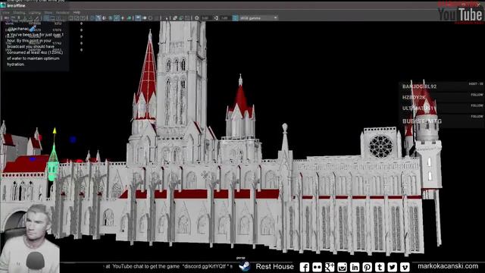485x273 pixels.
Task: Open the Lighting panel menu
Action: click(x=35, y=13)
